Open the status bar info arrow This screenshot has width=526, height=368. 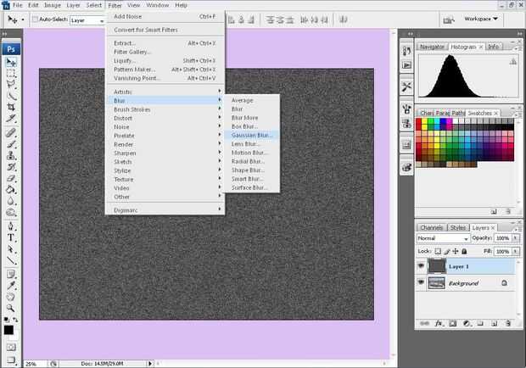coord(150,363)
